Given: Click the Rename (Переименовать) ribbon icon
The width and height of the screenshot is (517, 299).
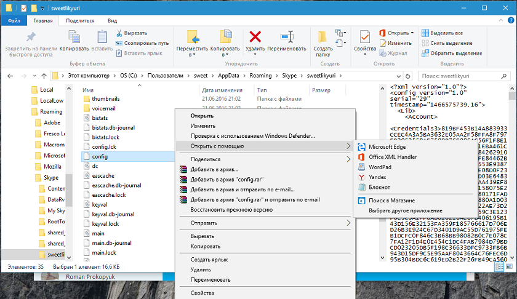Looking at the screenshot, I should pos(287,36).
